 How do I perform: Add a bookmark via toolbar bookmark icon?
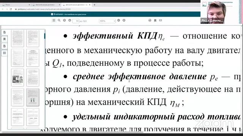pyautogui.click(x=155, y=20)
